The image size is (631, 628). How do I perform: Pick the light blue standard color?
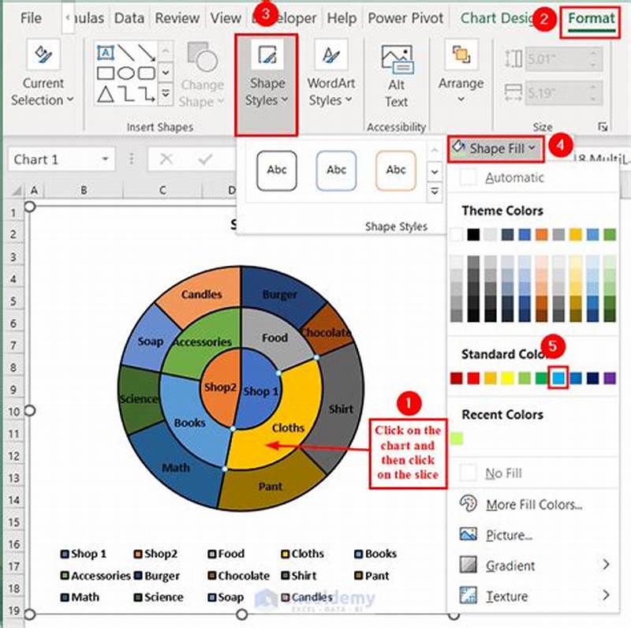[558, 377]
